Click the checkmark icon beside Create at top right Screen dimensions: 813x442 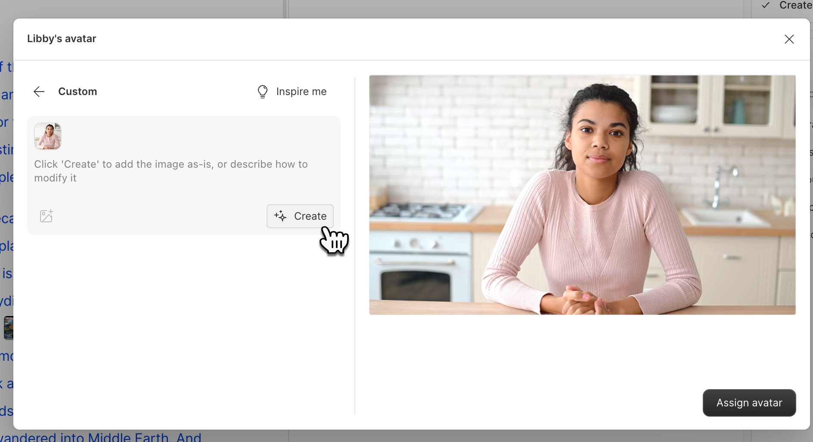coord(765,6)
